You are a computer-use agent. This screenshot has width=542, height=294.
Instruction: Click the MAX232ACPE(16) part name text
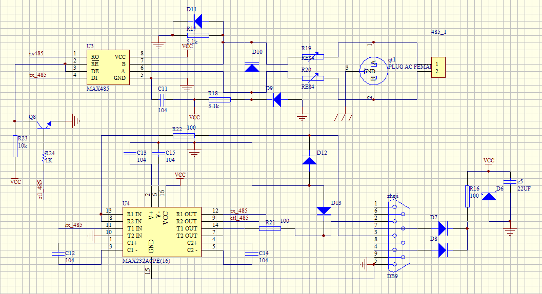click(x=146, y=261)
